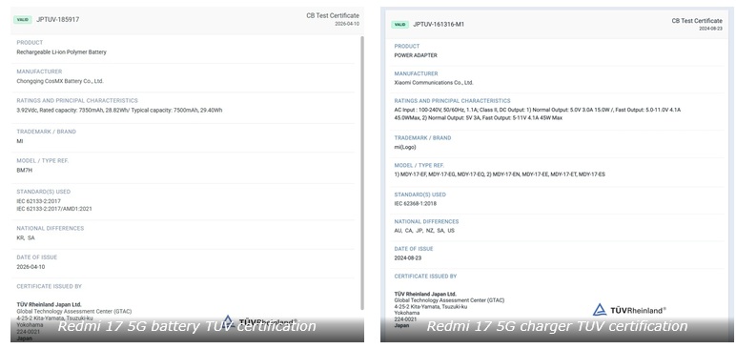Select certificate number JPTUV-185917
This screenshot has height=349, width=736.
click(58, 20)
